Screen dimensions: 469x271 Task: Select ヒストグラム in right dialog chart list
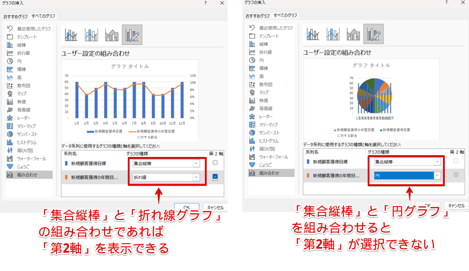pos(270,140)
